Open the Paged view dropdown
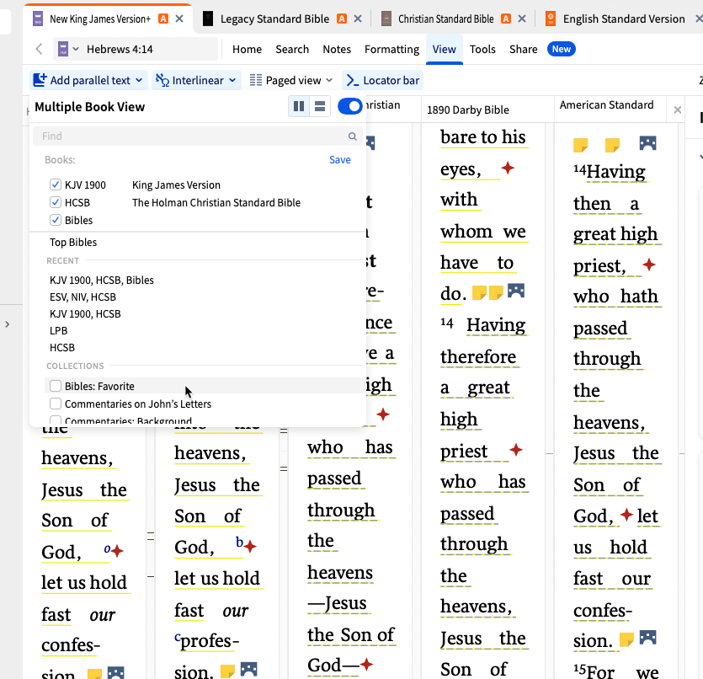Image resolution: width=703 pixels, height=679 pixels. click(291, 80)
